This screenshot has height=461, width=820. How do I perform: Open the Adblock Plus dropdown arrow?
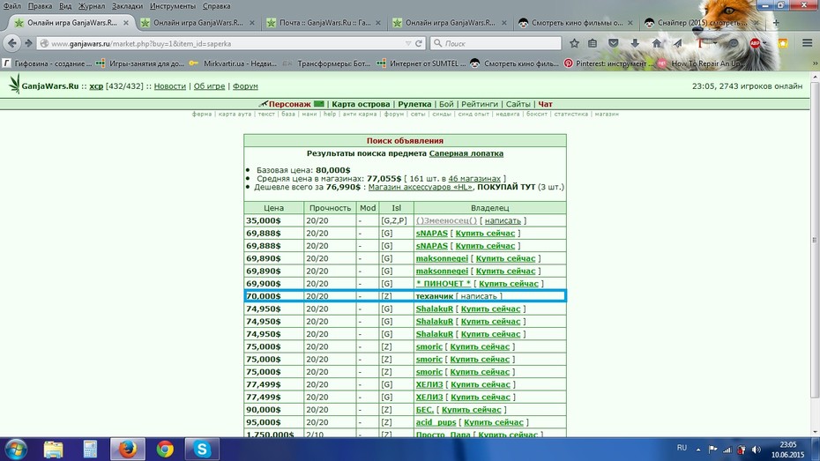[x=764, y=43]
